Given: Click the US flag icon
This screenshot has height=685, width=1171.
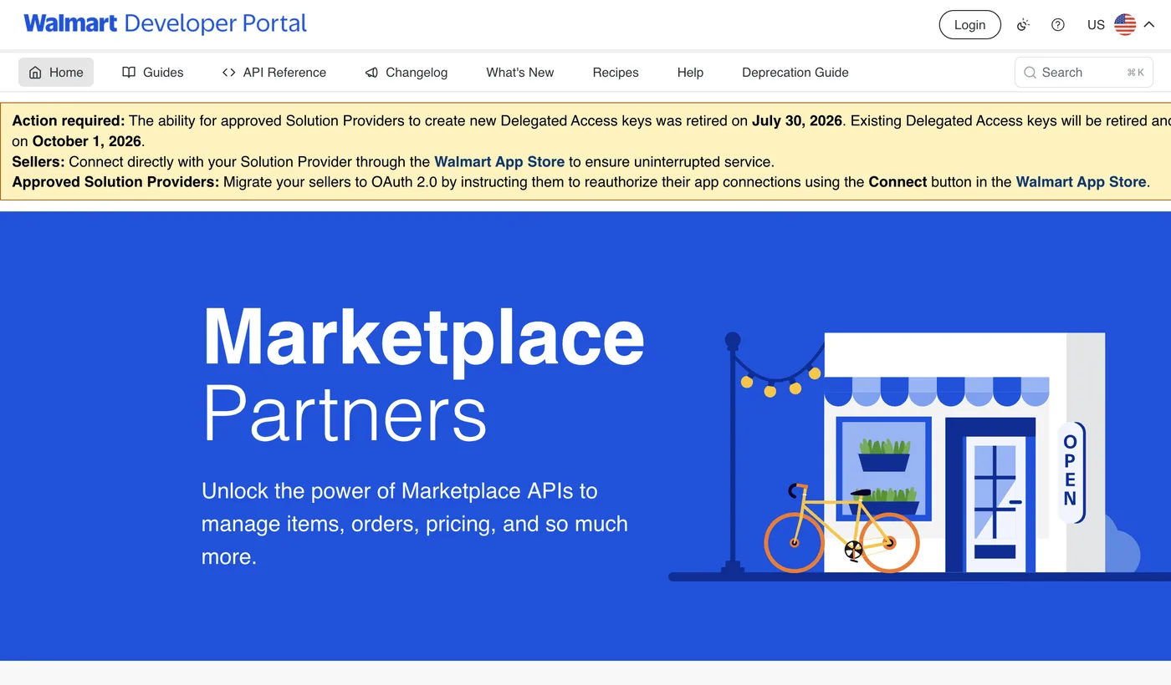Looking at the screenshot, I should coord(1125,25).
